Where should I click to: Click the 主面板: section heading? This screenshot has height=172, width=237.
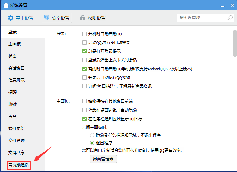tap(63, 101)
